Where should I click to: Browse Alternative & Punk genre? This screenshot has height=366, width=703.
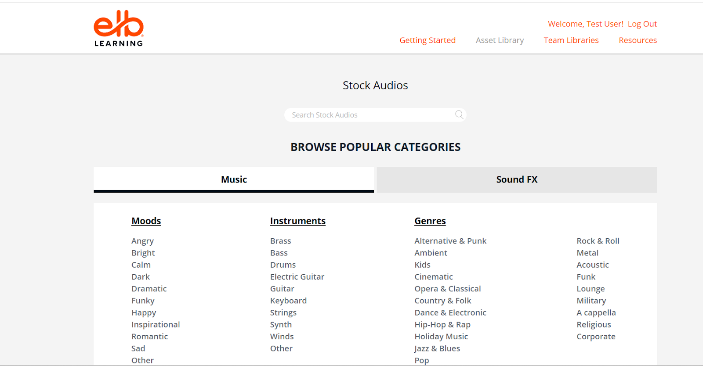point(450,241)
